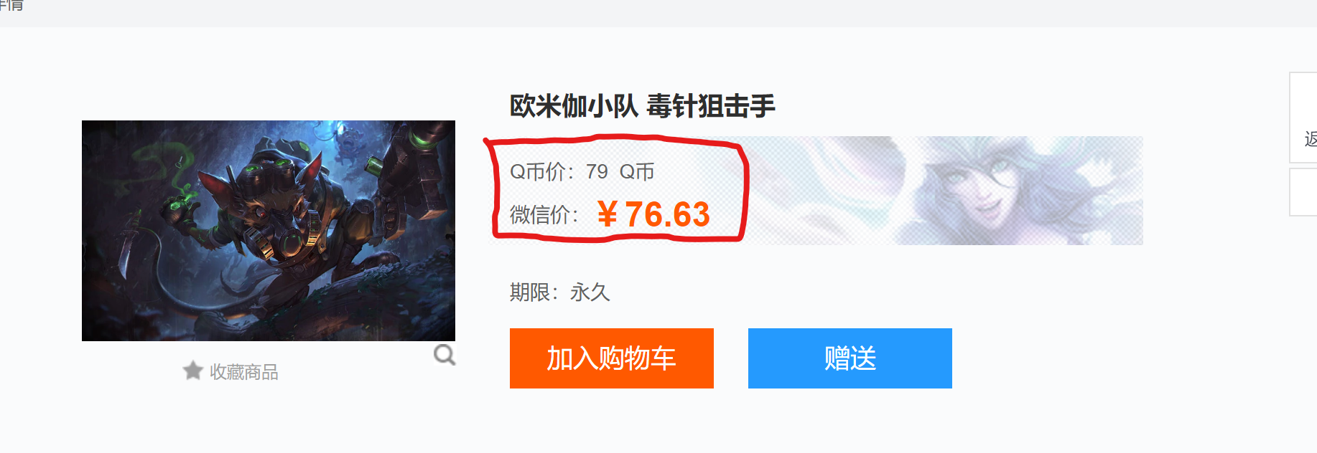Select the Q币价 label
The image size is (1317, 453).
point(541,172)
